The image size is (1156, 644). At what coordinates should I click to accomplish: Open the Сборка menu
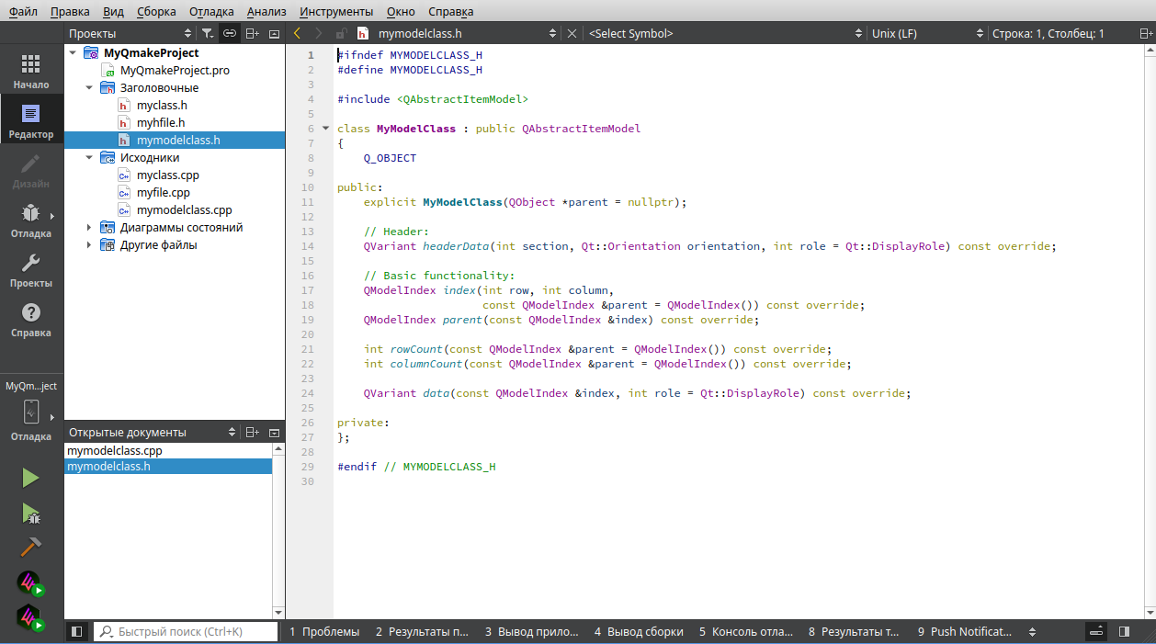tap(156, 11)
